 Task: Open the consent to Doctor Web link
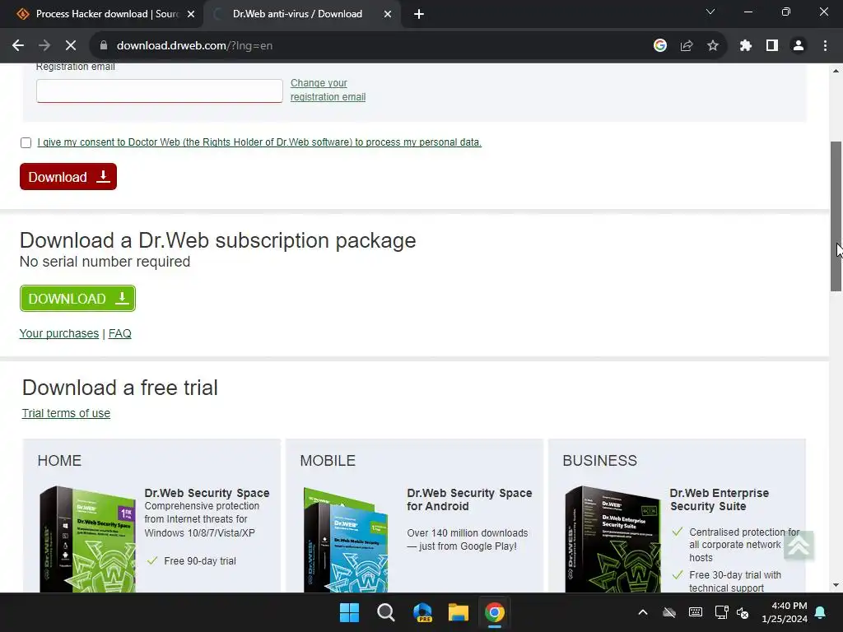259,142
